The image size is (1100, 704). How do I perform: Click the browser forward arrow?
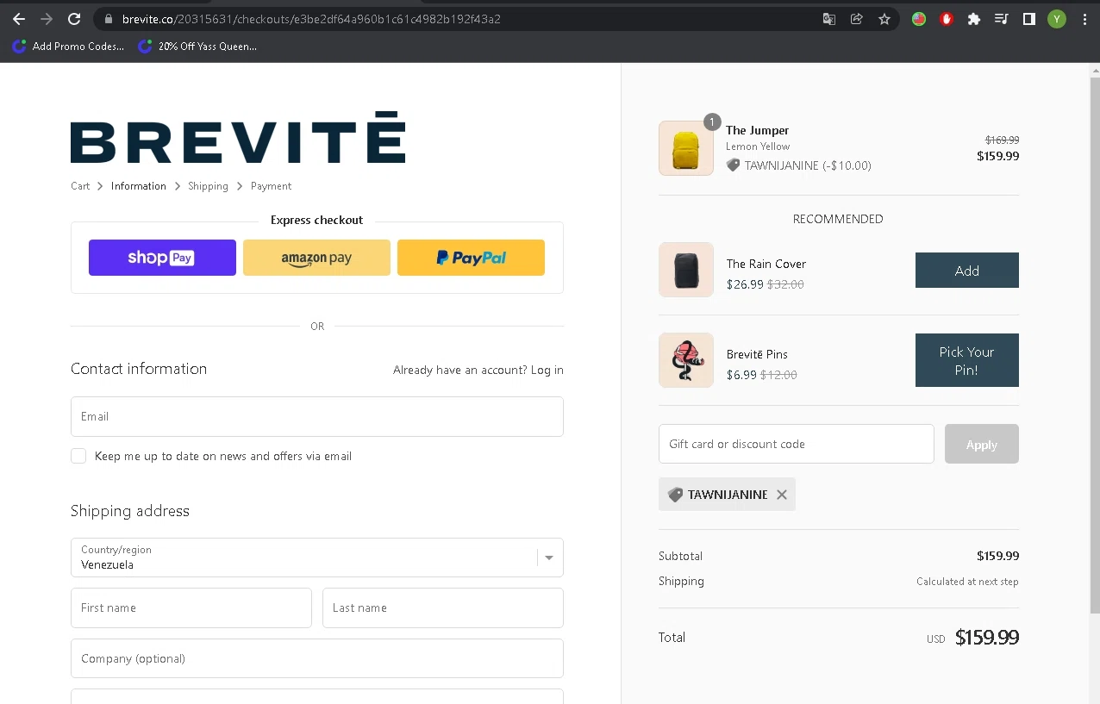47,19
